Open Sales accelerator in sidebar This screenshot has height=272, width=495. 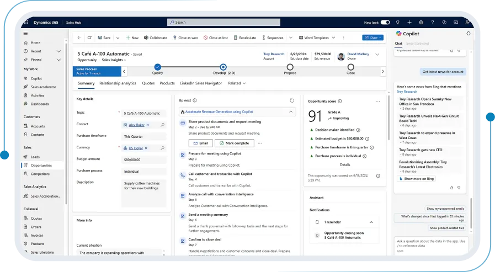[43, 87]
